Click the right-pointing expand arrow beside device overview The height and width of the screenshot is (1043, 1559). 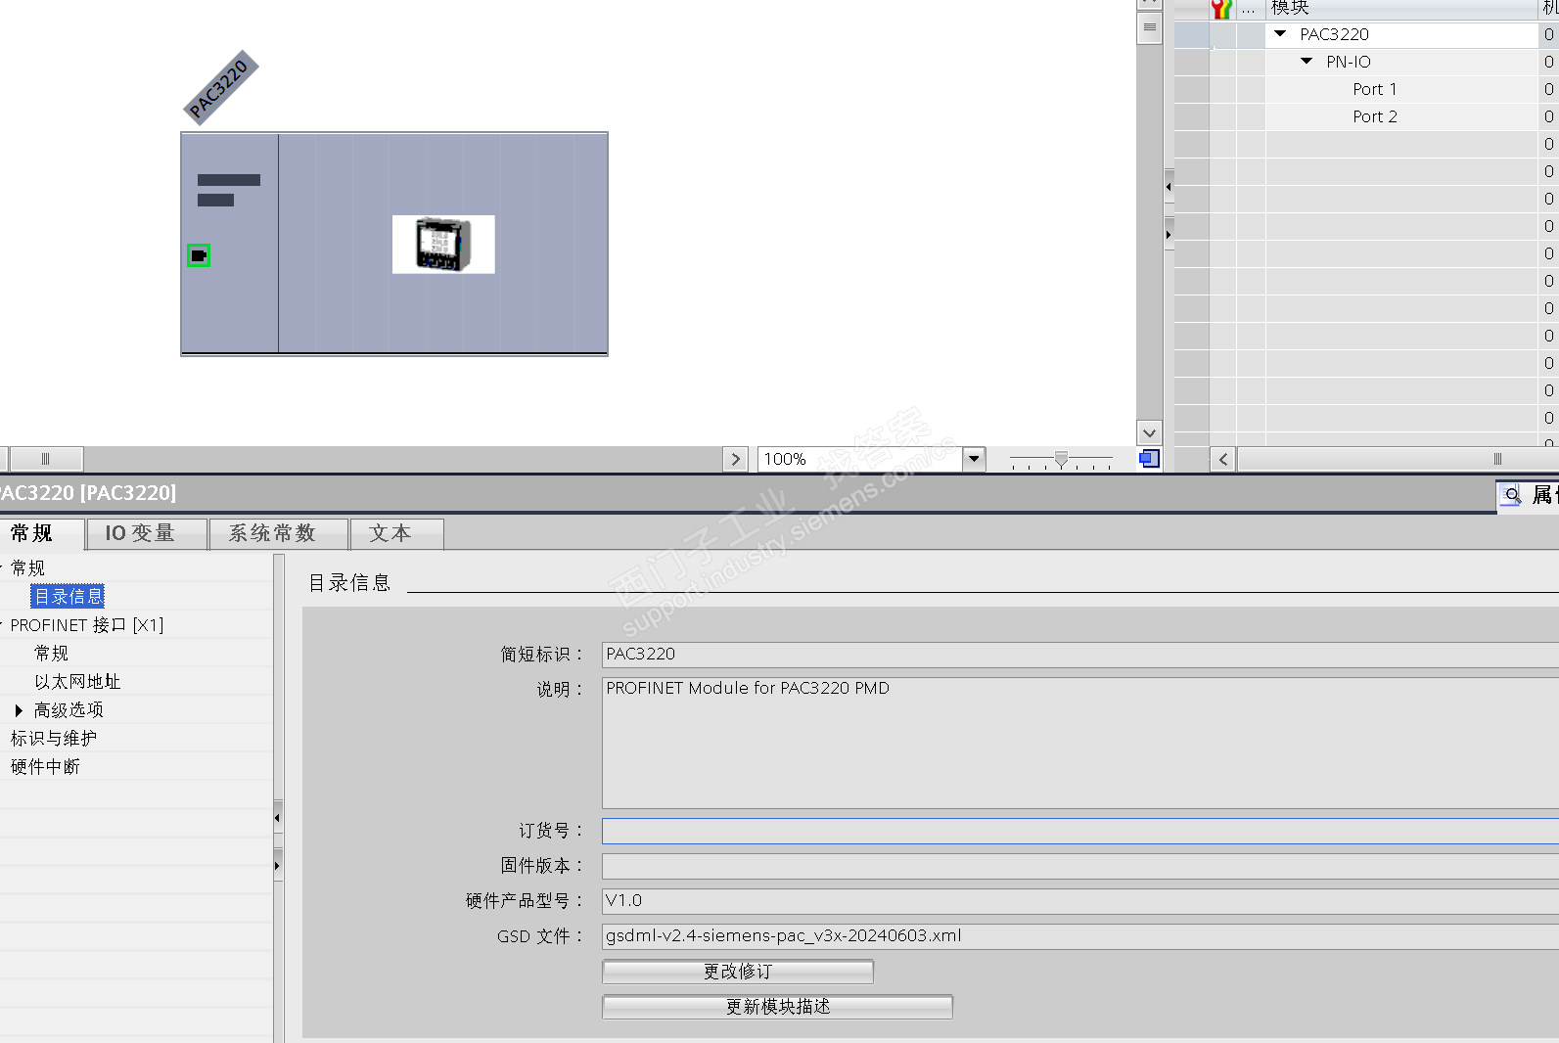pos(1169,235)
